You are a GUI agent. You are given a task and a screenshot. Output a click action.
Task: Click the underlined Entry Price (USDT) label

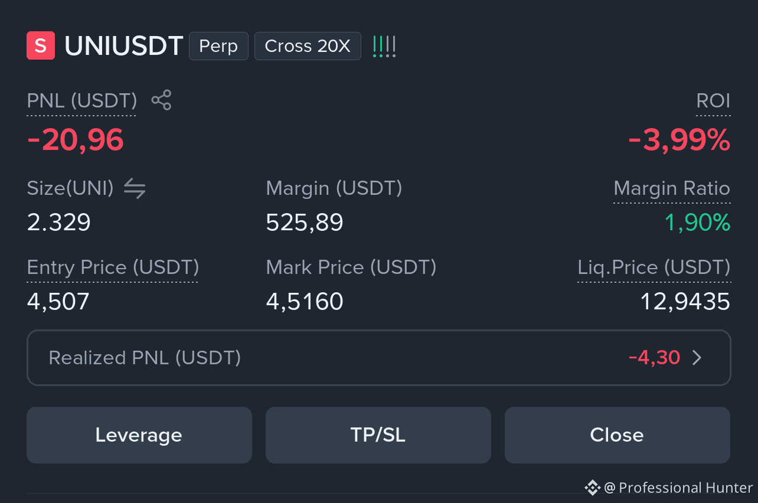pyautogui.click(x=113, y=268)
